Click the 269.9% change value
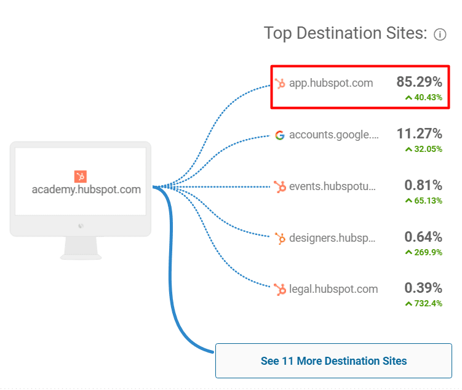This screenshot has height=390, width=462. click(428, 252)
